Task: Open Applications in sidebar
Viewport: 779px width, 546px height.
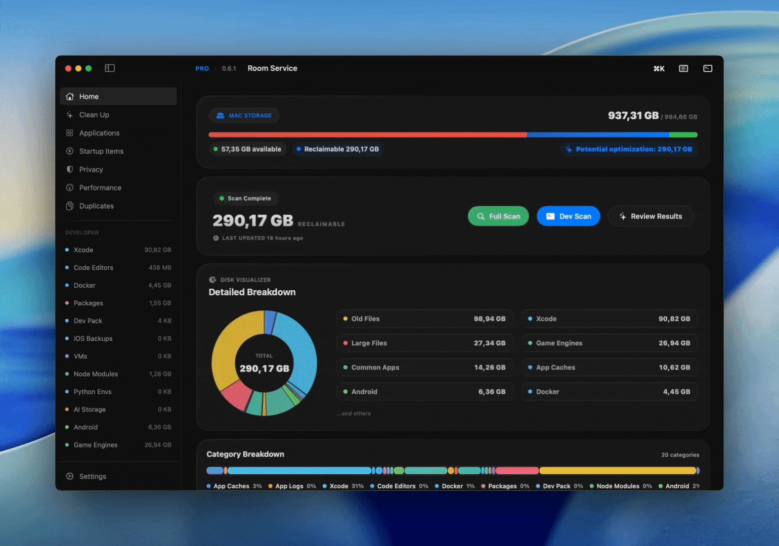Action: click(x=118, y=133)
